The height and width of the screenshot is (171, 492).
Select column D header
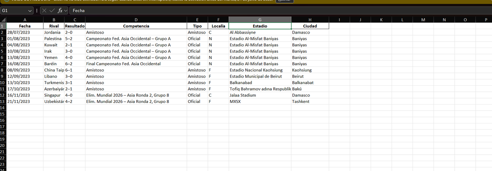(x=136, y=20)
